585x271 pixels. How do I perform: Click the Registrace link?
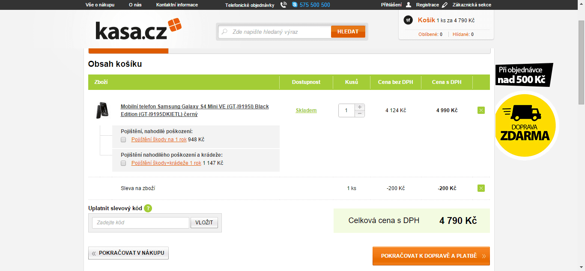coord(427,5)
